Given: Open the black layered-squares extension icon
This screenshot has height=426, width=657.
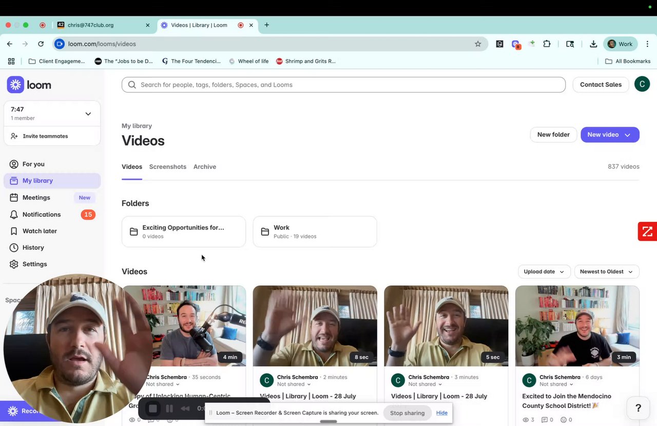Looking at the screenshot, I should coord(499,44).
